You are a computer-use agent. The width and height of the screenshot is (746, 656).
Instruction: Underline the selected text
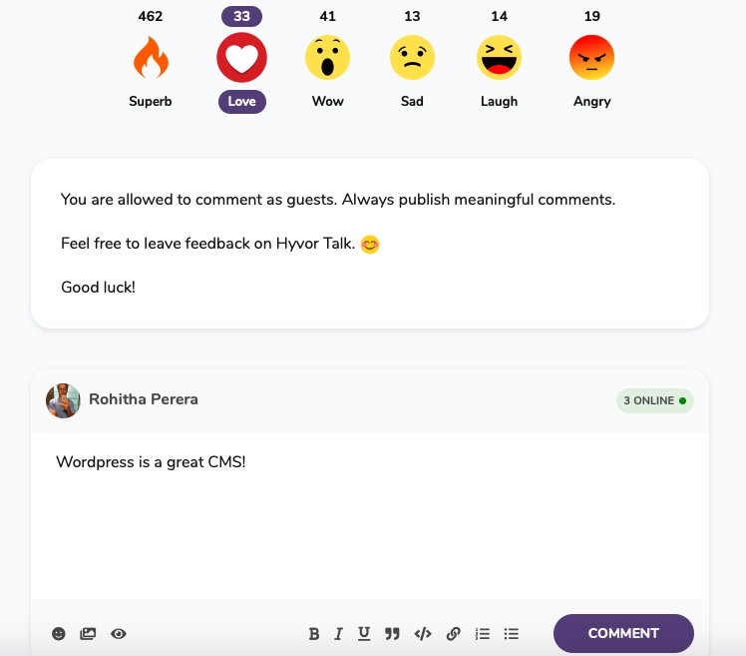pos(364,634)
